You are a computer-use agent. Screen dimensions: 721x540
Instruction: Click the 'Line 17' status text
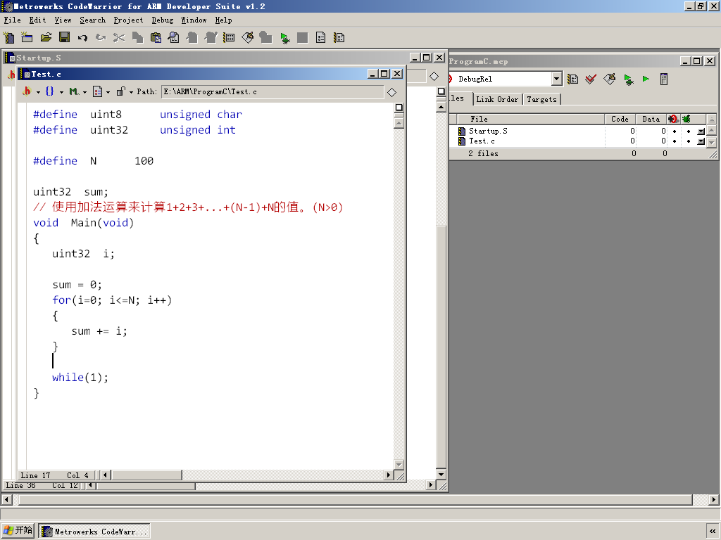[35, 475]
